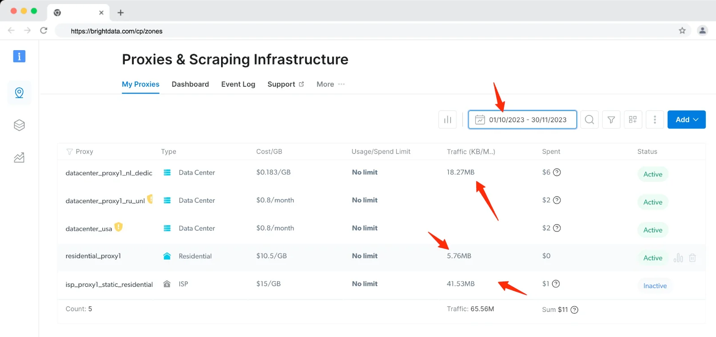Toggle Active status for datacenter_proxy1_nl_dedic
Screen dimensions: 716x337
pyautogui.click(x=652, y=174)
